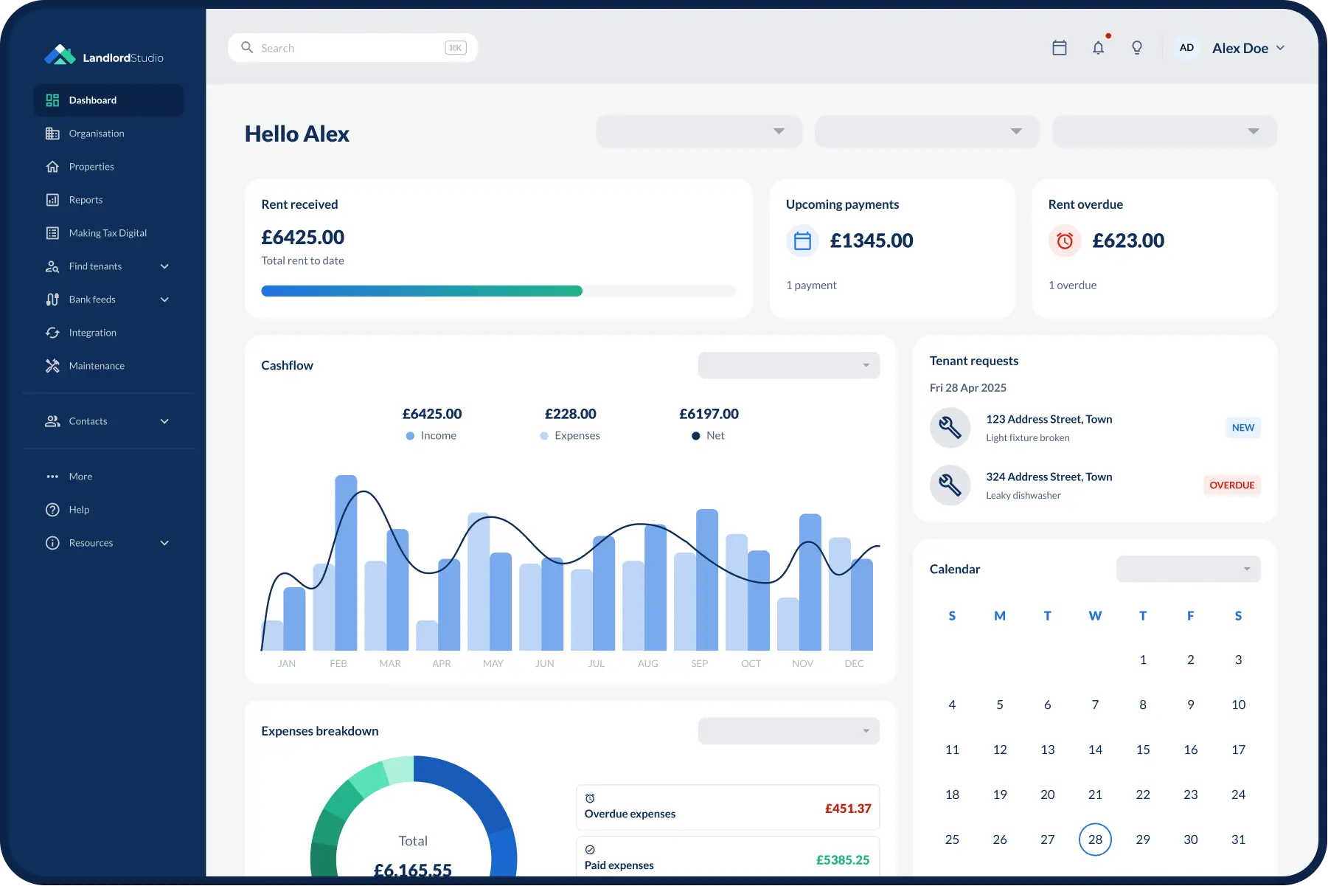Click into the Search field

coord(352,48)
